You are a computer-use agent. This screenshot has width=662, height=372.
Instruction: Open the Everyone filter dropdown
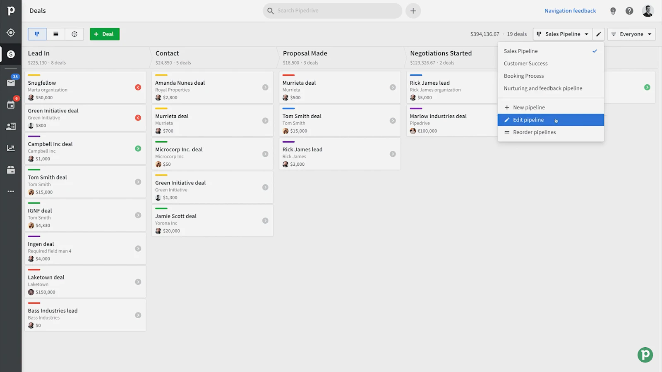[631, 34]
